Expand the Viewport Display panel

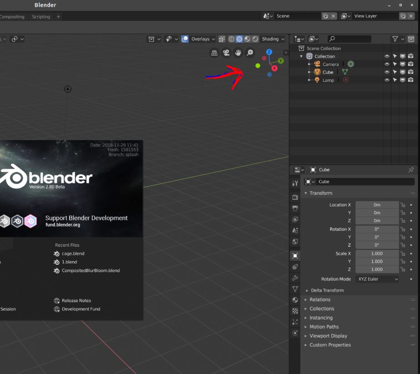tap(328, 336)
